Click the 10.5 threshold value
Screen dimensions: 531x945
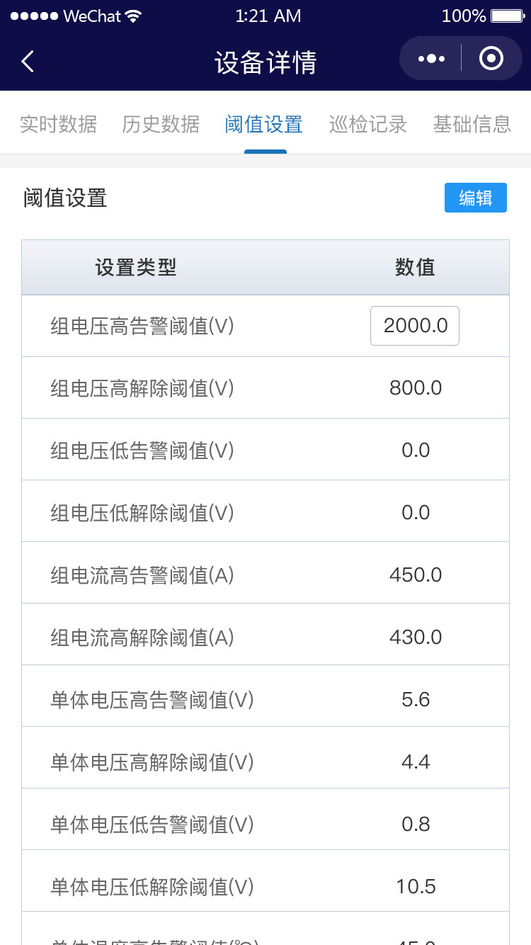pos(416,886)
